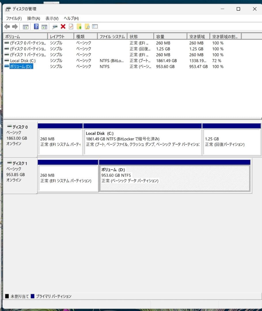
Task: Select ボリューム (D:) in the volume list
Action: [x=24, y=66]
